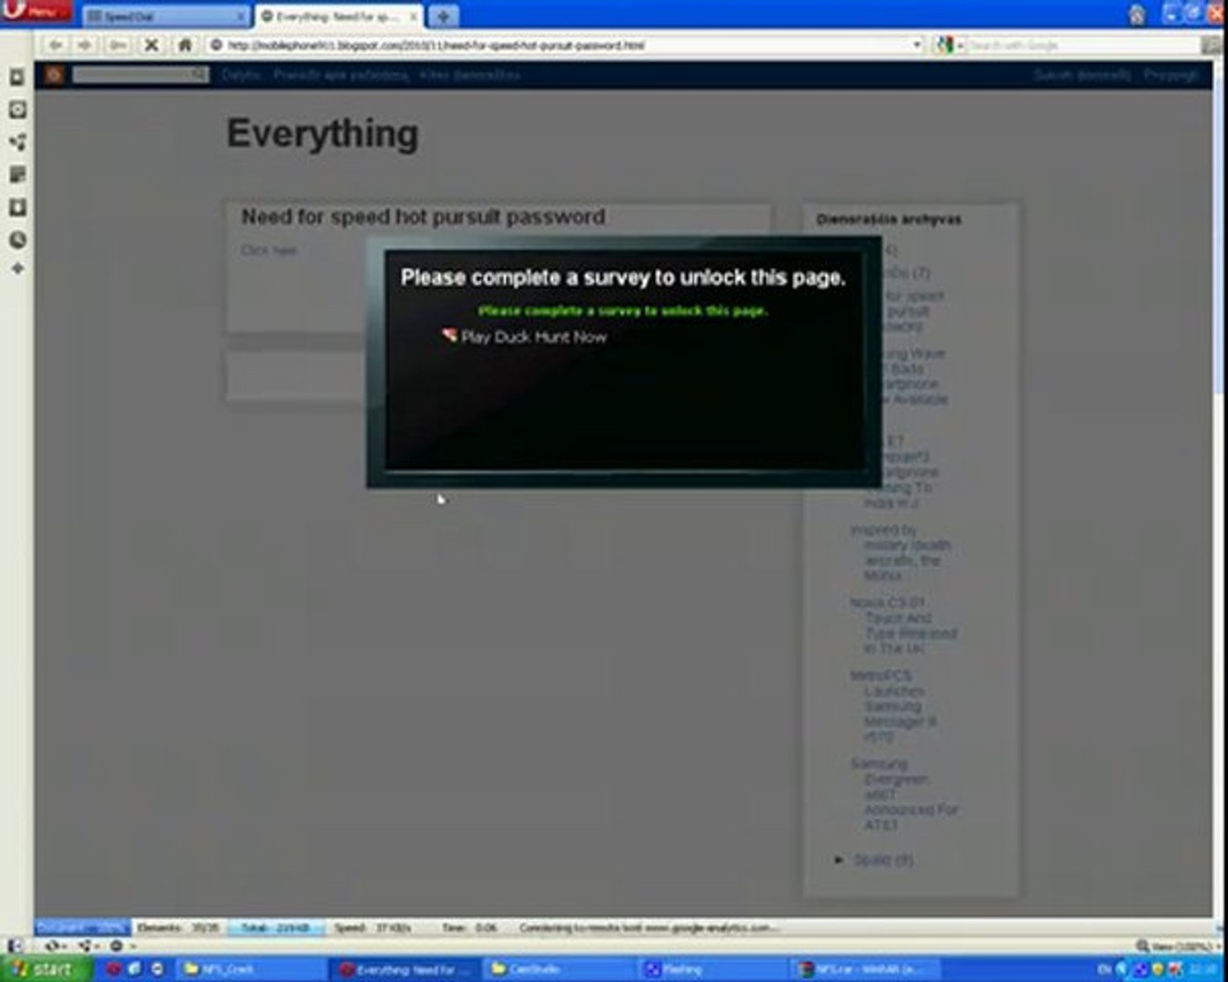Open the Windows Start menu

coord(45,969)
